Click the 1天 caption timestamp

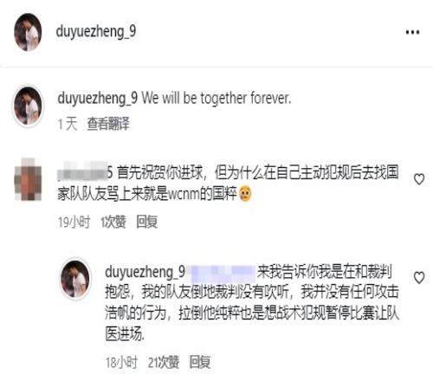tap(68, 124)
